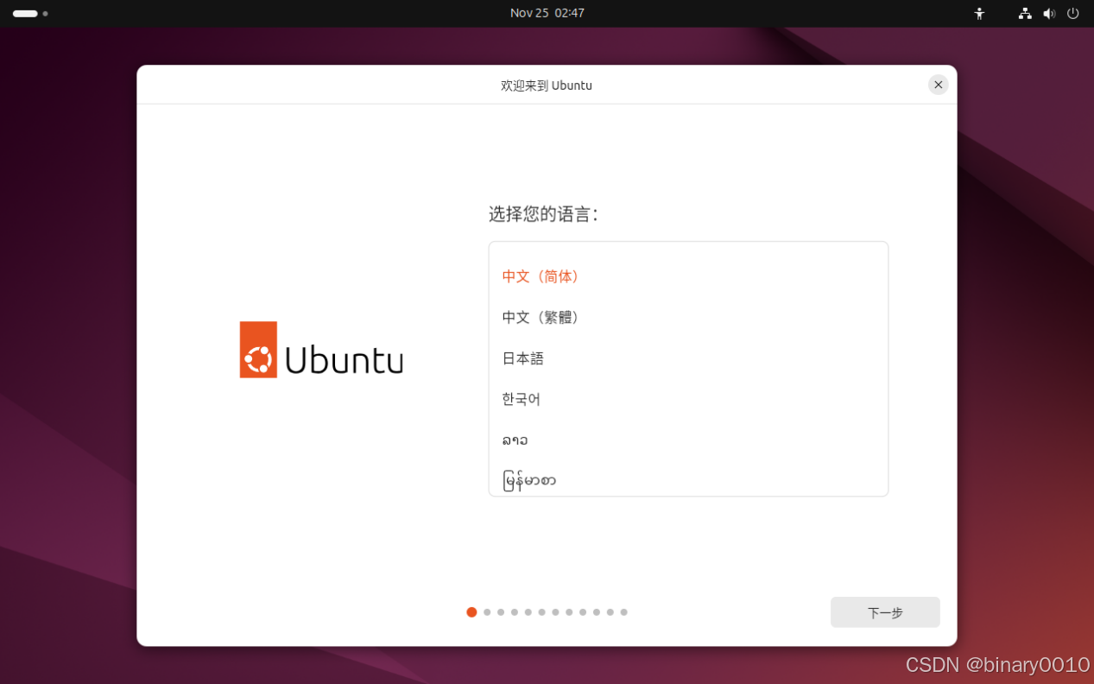The width and height of the screenshot is (1094, 684).
Task: Open the power menu icon
Action: pyautogui.click(x=1072, y=13)
